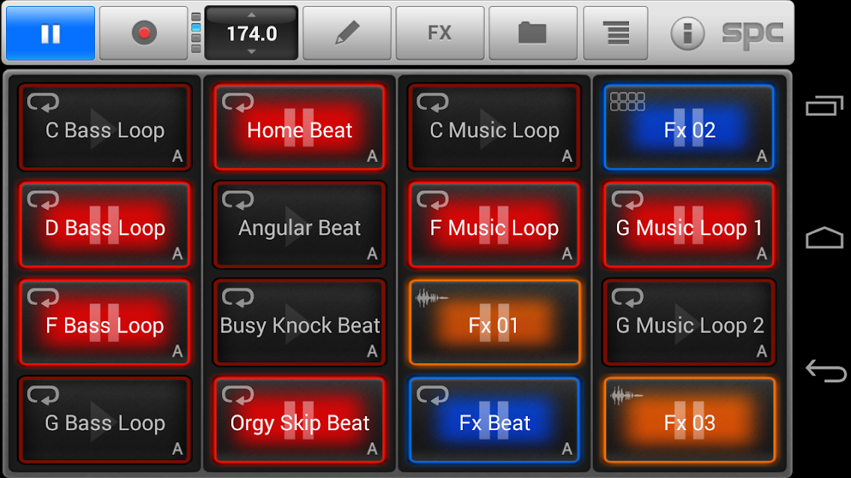Trigger the Busy Knock Beat pad
The width and height of the screenshot is (851, 478).
(300, 323)
